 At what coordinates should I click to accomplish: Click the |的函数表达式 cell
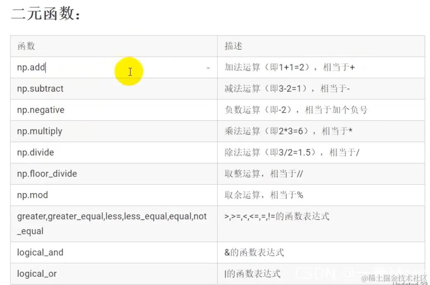tap(321, 274)
